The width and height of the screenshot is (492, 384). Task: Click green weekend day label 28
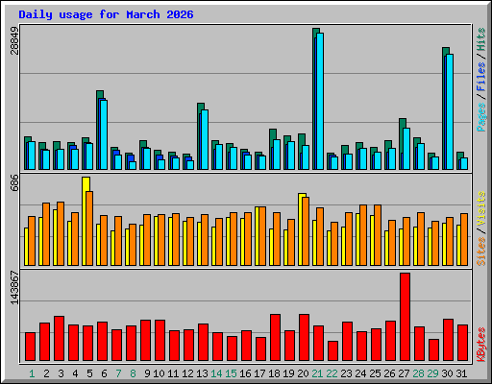[x=418, y=373]
